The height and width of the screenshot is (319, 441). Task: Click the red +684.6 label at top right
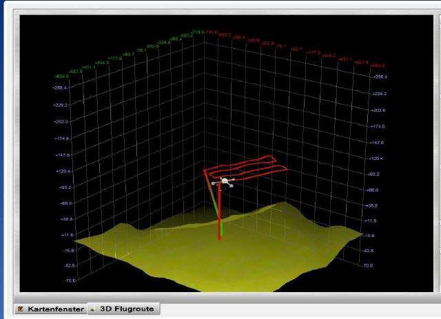(x=378, y=66)
